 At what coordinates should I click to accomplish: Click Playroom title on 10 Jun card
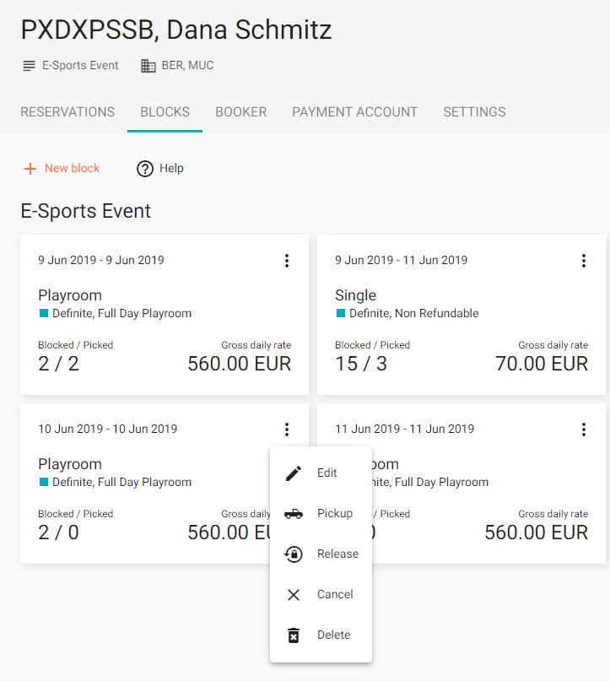click(x=70, y=464)
